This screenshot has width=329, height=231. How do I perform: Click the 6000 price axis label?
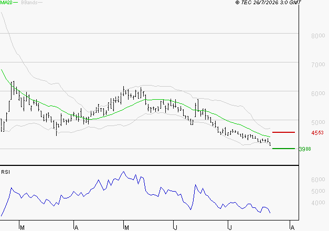pos(318,93)
